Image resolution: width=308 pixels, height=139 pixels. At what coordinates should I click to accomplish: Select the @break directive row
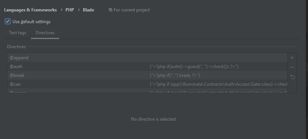[x=147, y=75]
